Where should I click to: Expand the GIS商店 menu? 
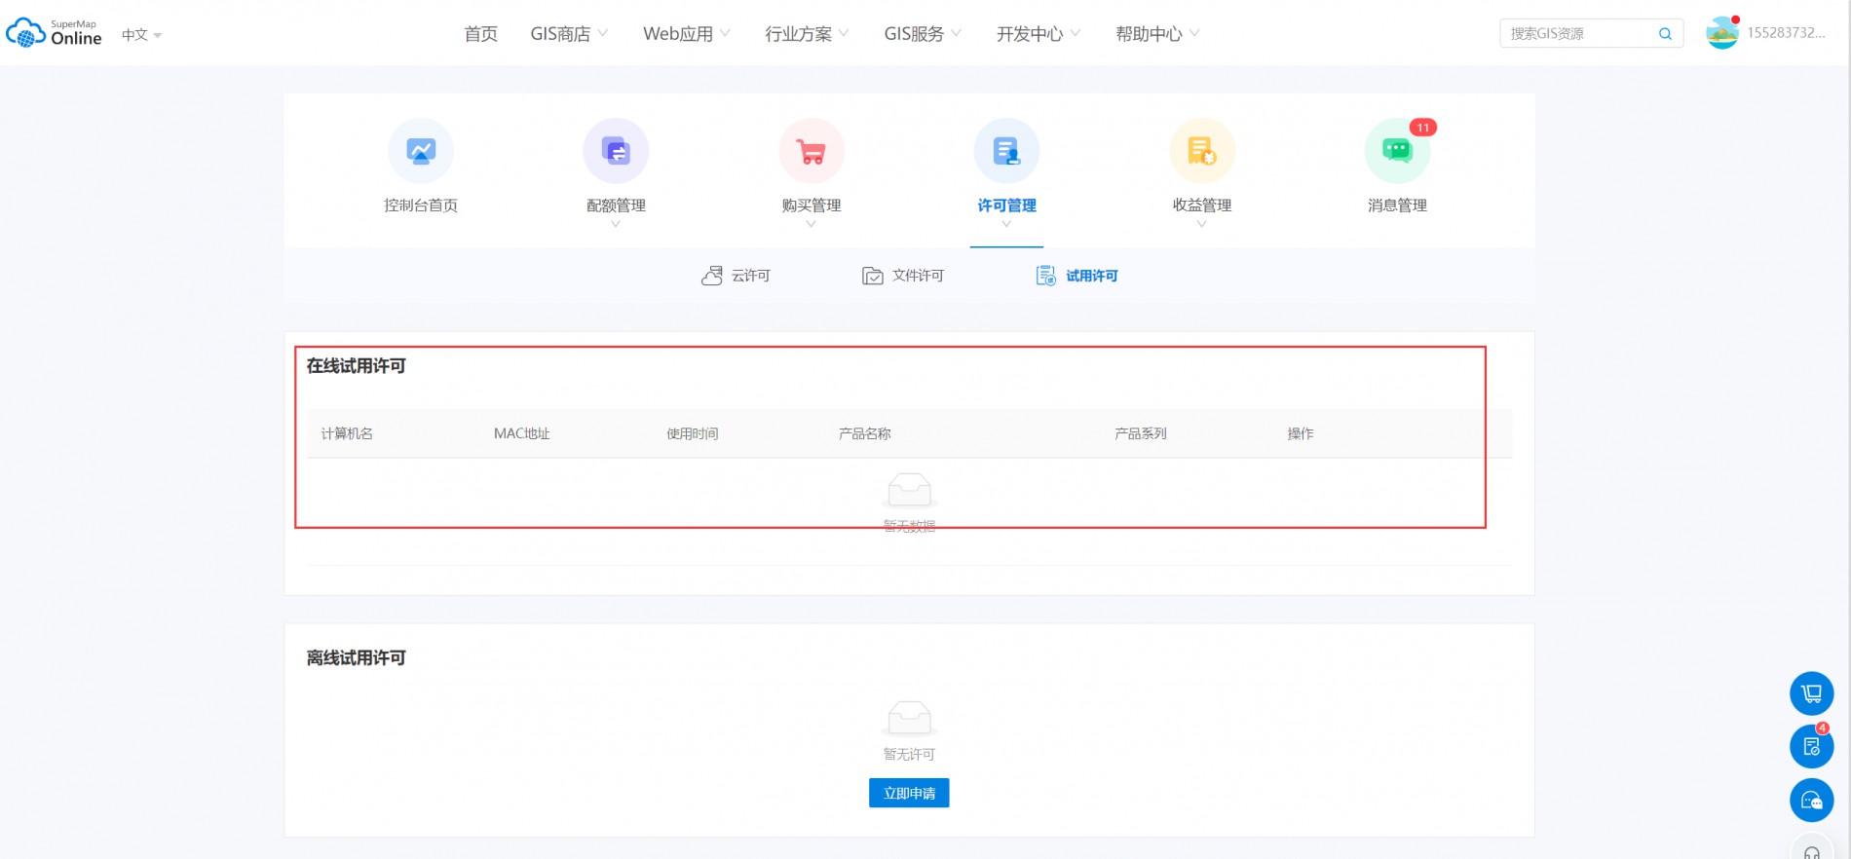569,34
